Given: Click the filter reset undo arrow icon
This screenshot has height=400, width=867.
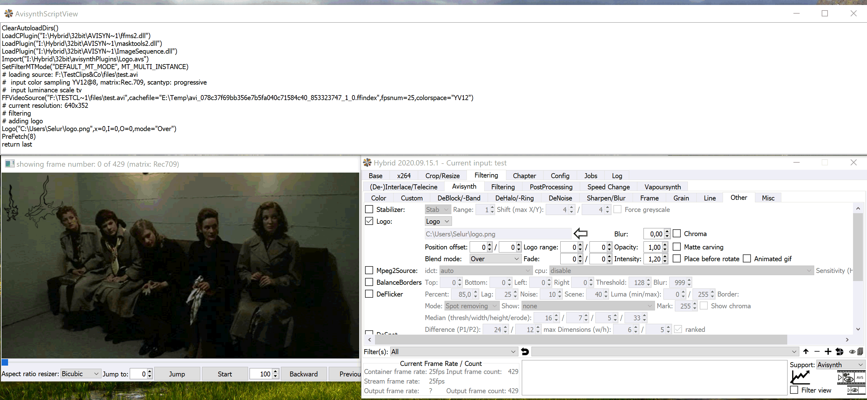Looking at the screenshot, I should [x=525, y=352].
